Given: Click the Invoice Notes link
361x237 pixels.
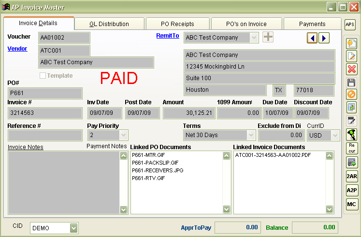Looking at the screenshot, I should click(26, 147).
